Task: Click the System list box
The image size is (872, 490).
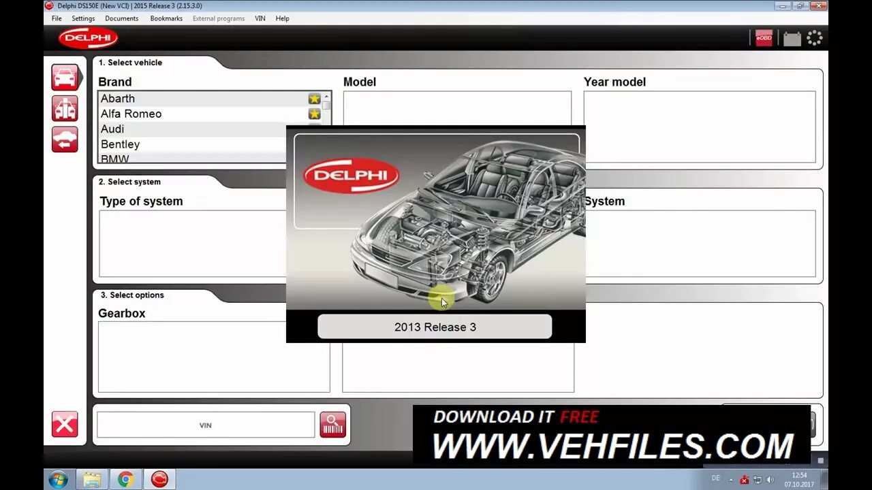Action: click(x=700, y=244)
